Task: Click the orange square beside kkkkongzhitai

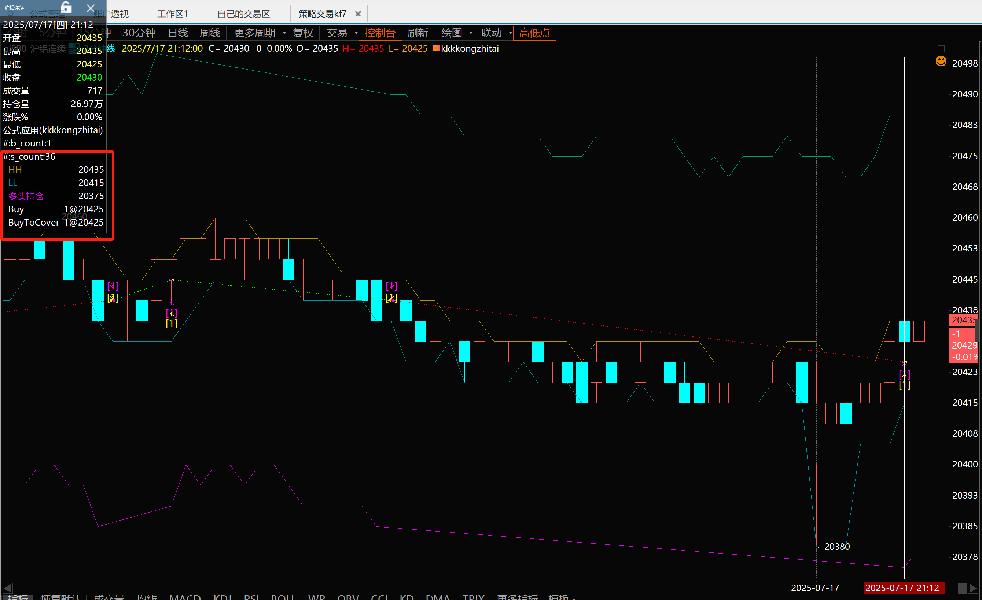Action: (436, 48)
